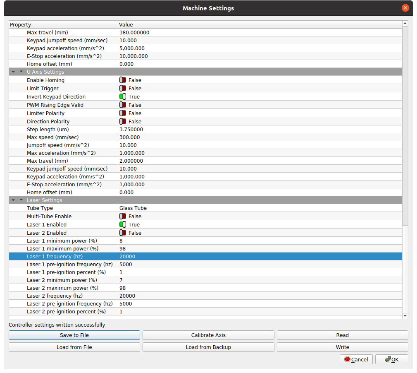Select Laser 2 maximum power row
The height and width of the screenshot is (373, 417).
point(205,288)
